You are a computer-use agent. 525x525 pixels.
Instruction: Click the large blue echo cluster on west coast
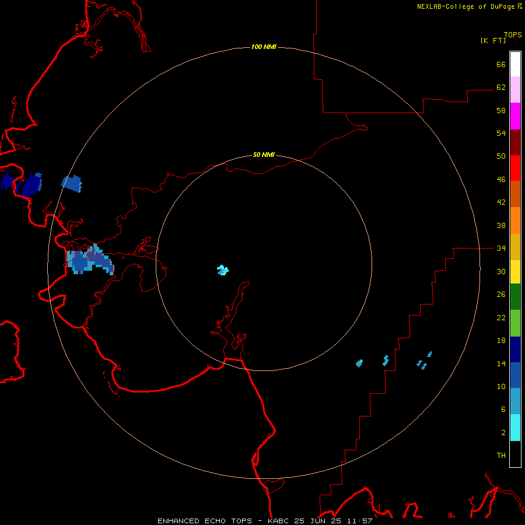90,260
